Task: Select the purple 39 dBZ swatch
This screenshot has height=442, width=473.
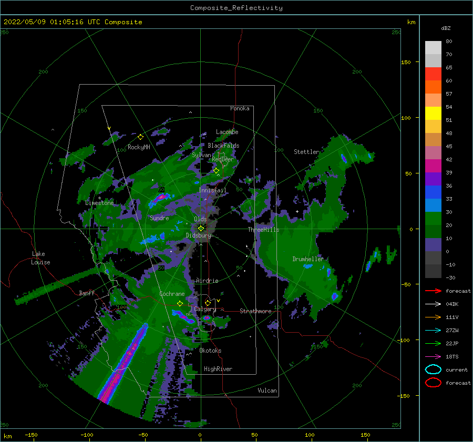Action: point(433,179)
